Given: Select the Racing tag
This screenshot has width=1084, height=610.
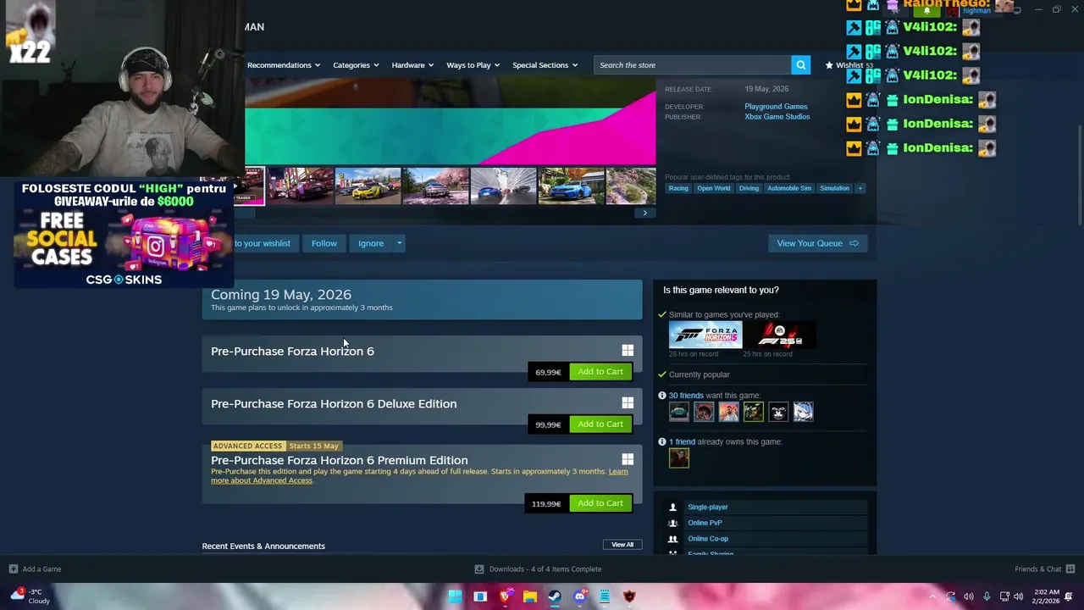Looking at the screenshot, I should pos(678,188).
